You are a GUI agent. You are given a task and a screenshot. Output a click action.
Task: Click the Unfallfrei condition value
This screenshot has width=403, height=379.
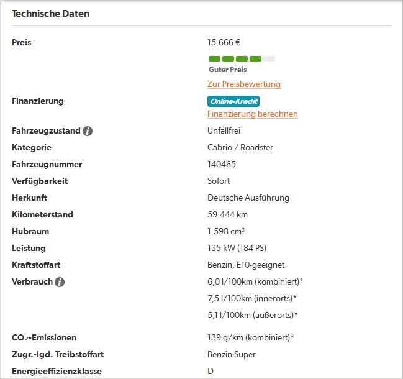coord(224,131)
